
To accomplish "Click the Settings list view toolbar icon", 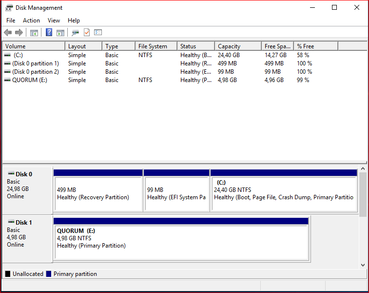I will coord(98,32).
